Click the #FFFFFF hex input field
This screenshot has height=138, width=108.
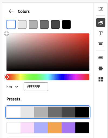tap(36, 87)
